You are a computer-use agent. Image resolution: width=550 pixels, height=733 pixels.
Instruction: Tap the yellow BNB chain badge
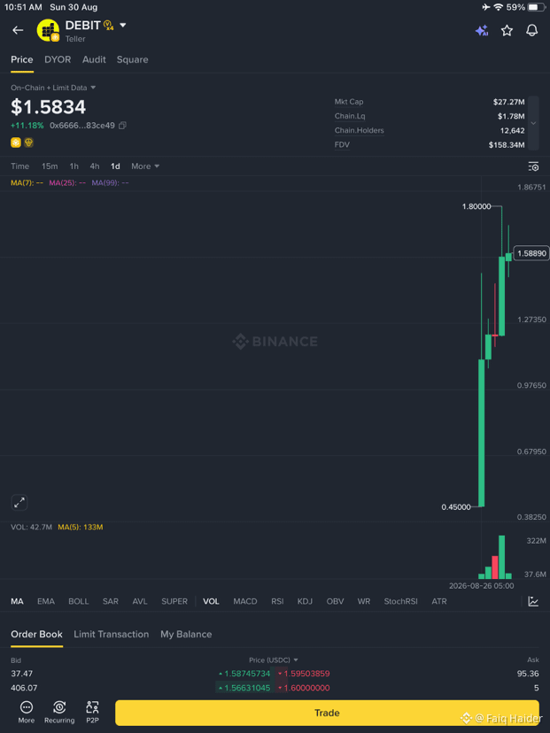tap(15, 143)
